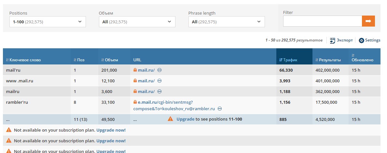Image resolution: width=387 pixels, height=153 pixels.
Task: Open mail.ru/ link in mail'ru row
Action: pyautogui.click(x=146, y=70)
